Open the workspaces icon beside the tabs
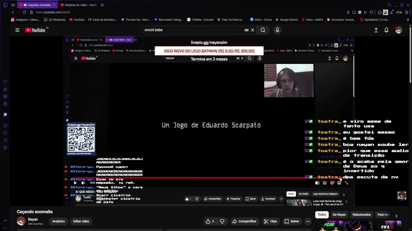This screenshot has width=412, height=231. 13,5
